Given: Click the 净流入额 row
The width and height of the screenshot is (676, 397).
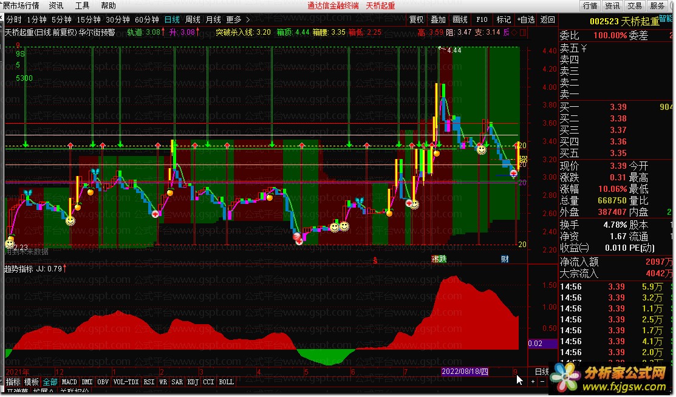Looking at the screenshot, I should pos(616,262).
